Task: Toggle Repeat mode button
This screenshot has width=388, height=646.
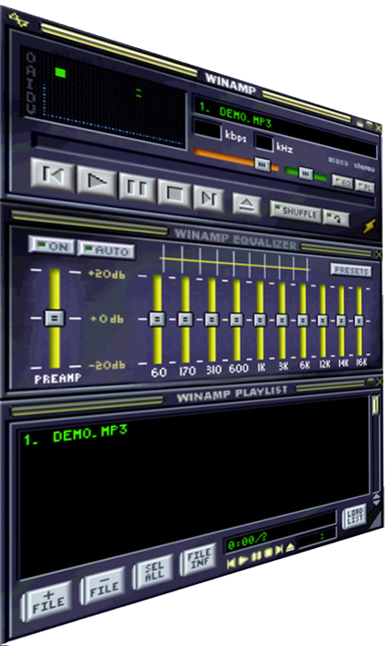Action: [x=336, y=218]
